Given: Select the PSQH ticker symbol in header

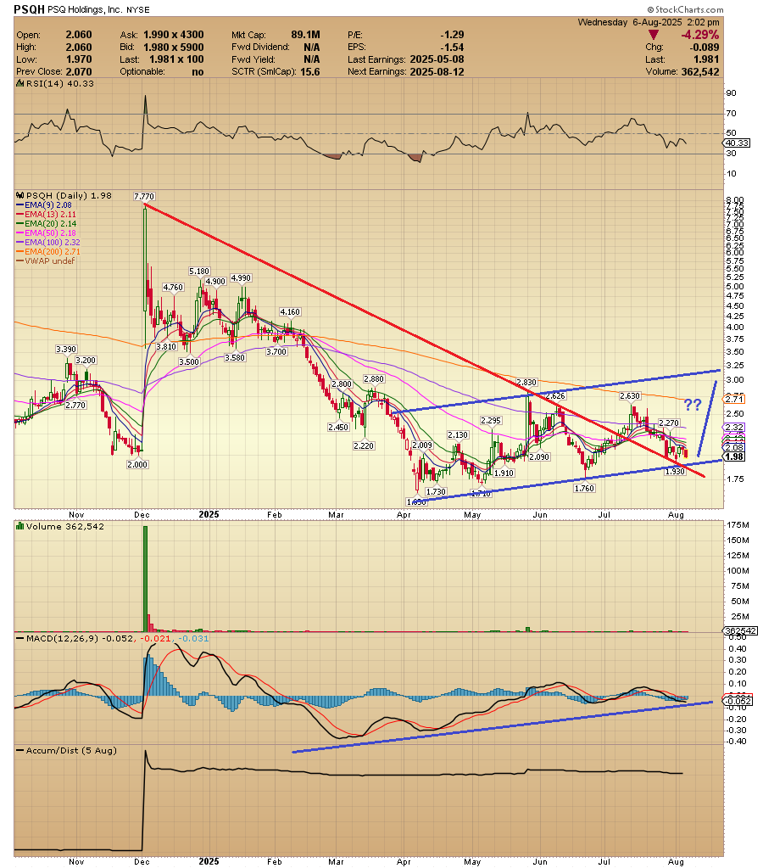Looking at the screenshot, I should click(29, 9).
